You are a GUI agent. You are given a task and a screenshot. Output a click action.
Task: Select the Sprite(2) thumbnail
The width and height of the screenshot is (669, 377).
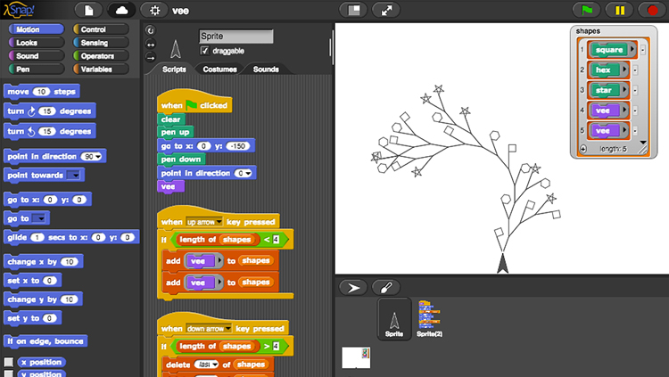click(429, 319)
